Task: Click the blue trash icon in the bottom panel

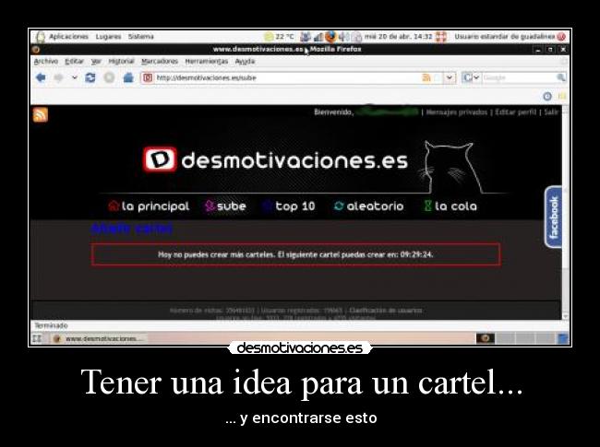Action: [563, 338]
